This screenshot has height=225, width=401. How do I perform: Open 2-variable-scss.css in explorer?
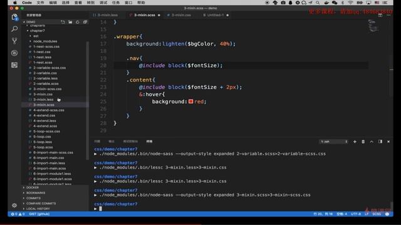coord(49,68)
